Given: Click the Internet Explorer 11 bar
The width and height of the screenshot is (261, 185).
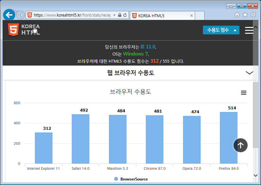Looking at the screenshot, I should (44, 148).
